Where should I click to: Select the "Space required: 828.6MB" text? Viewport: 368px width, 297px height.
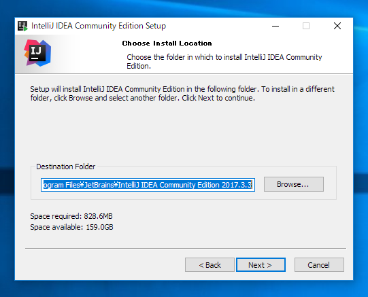coord(71,216)
